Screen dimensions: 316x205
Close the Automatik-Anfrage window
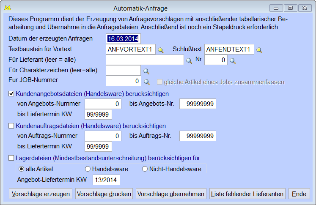click(x=305, y=8)
